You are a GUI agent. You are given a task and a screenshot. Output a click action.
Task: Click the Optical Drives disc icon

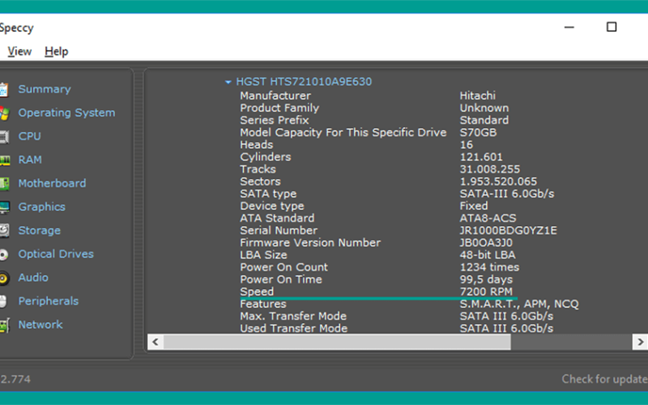(4, 254)
